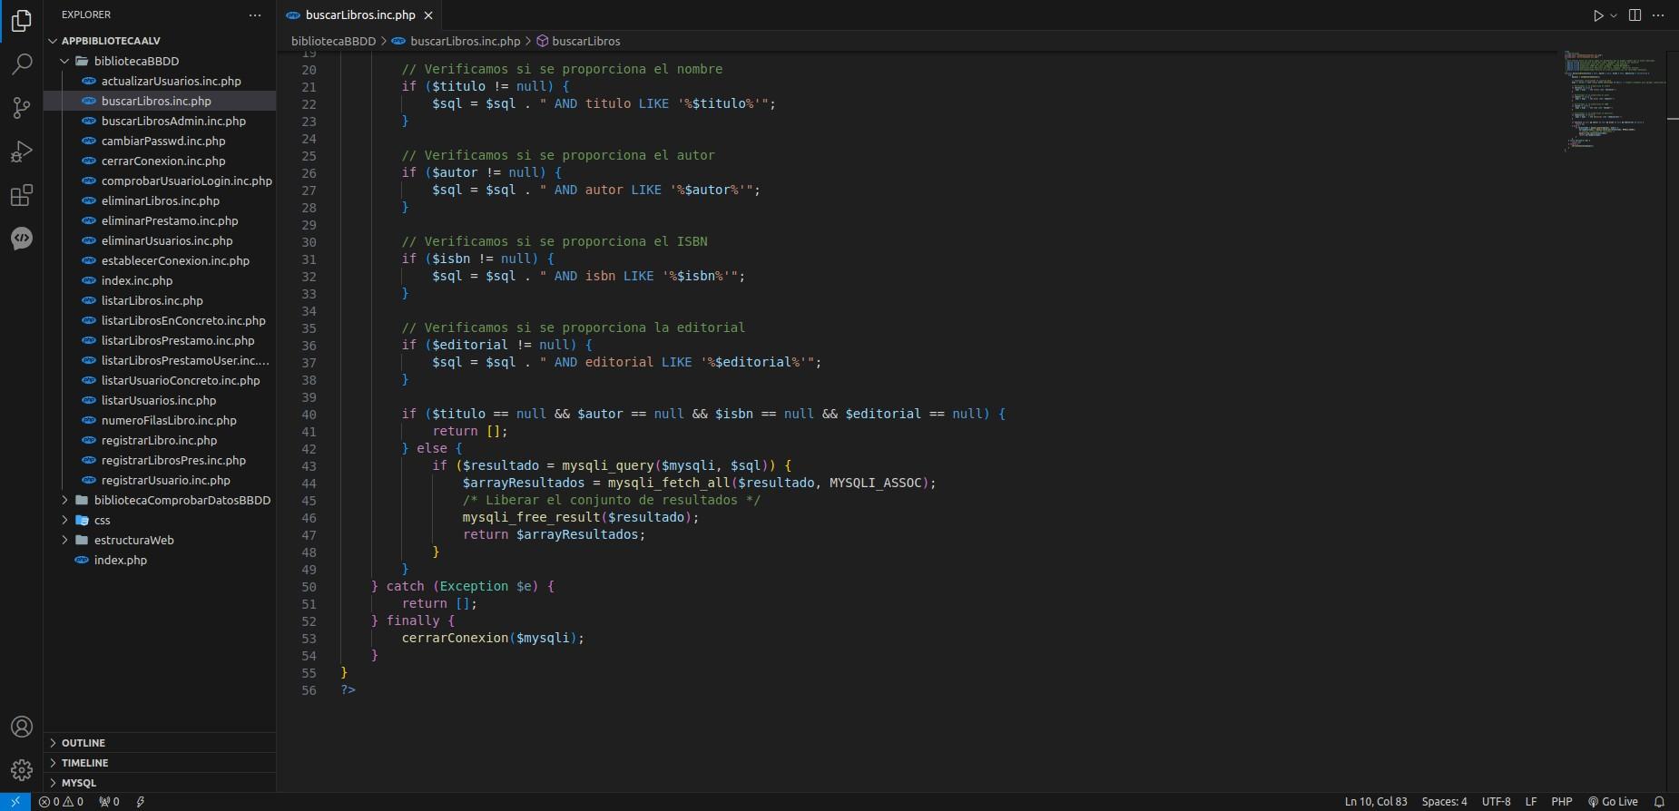Change language mode PHP
This screenshot has width=1679, height=811.
click(x=1562, y=801)
